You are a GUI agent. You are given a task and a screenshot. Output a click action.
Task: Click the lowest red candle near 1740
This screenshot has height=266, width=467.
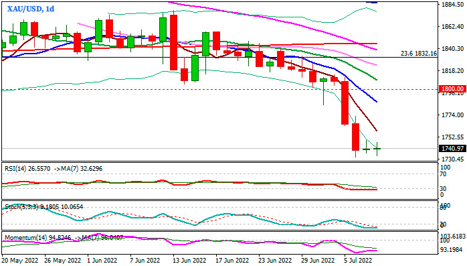tap(356, 137)
